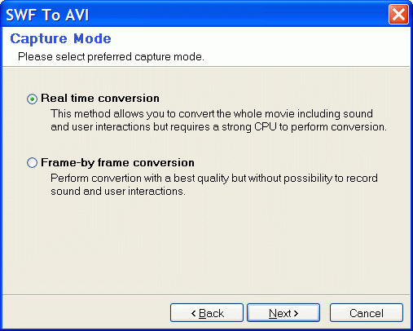413x331 pixels.
Task: Click the line mentioning a strong CPU
Action: pos(218,127)
